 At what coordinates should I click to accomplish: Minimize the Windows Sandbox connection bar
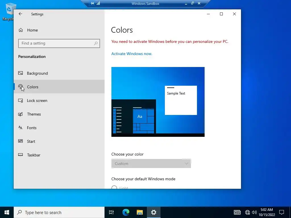[186, 3]
